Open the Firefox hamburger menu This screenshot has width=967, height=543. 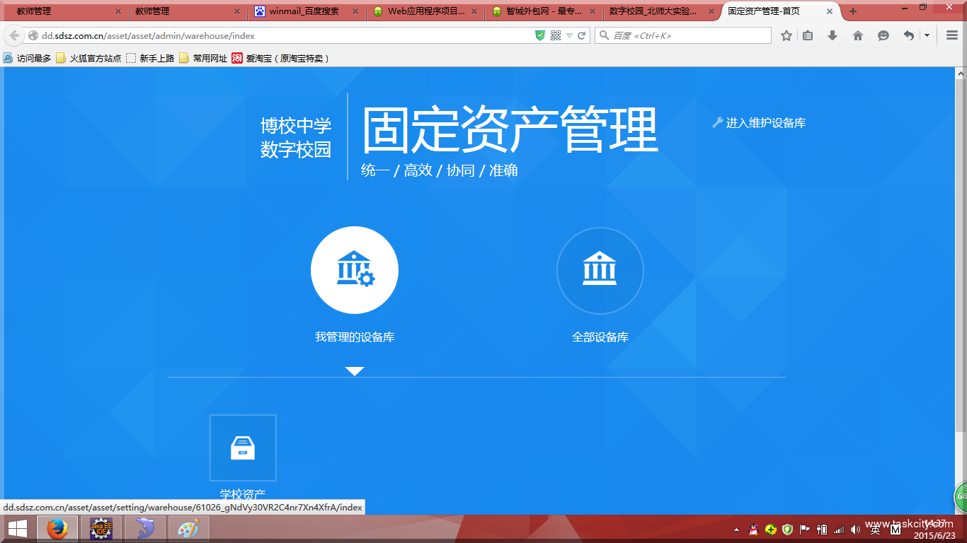pyautogui.click(x=952, y=35)
